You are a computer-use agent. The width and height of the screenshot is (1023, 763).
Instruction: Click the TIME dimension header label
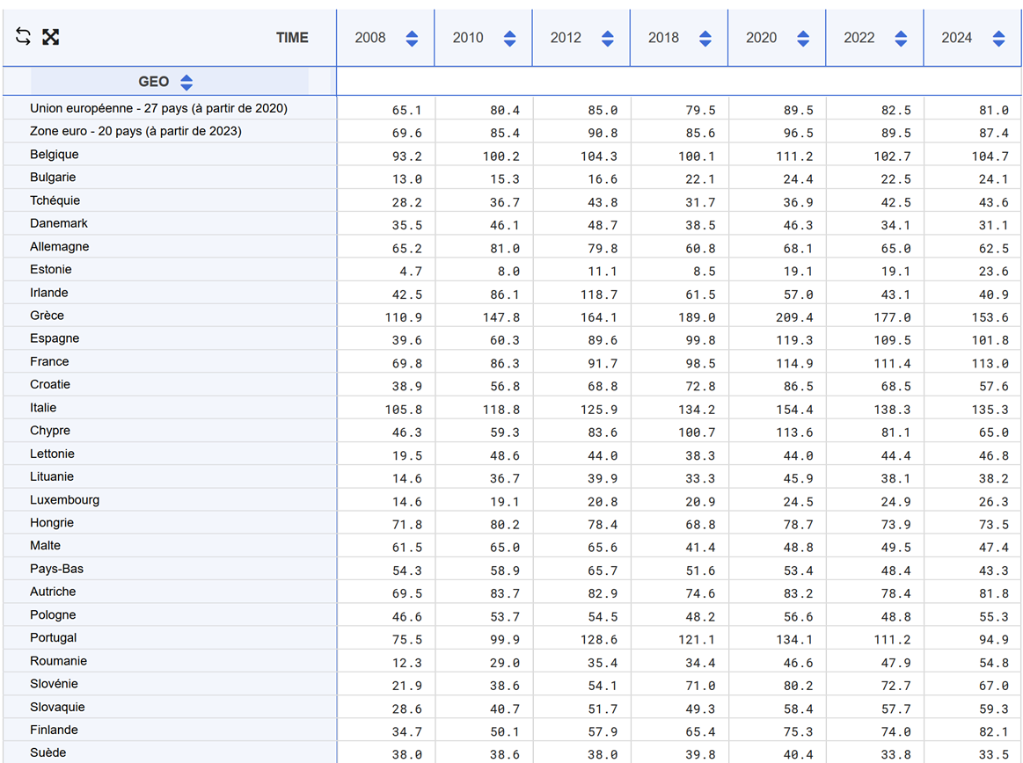click(x=292, y=38)
